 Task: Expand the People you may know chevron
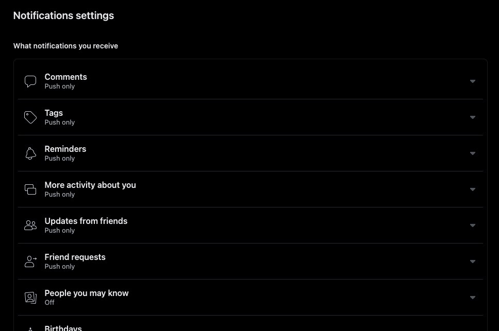(472, 298)
